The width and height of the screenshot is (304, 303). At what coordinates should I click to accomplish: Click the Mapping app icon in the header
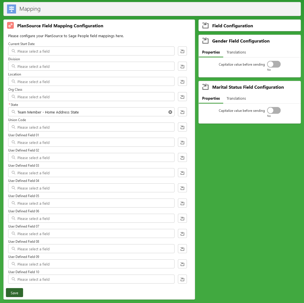pos(12,9)
